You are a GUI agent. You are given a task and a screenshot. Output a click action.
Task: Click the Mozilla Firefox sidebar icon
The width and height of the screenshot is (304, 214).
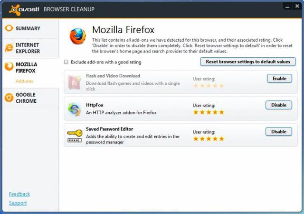click(9, 66)
